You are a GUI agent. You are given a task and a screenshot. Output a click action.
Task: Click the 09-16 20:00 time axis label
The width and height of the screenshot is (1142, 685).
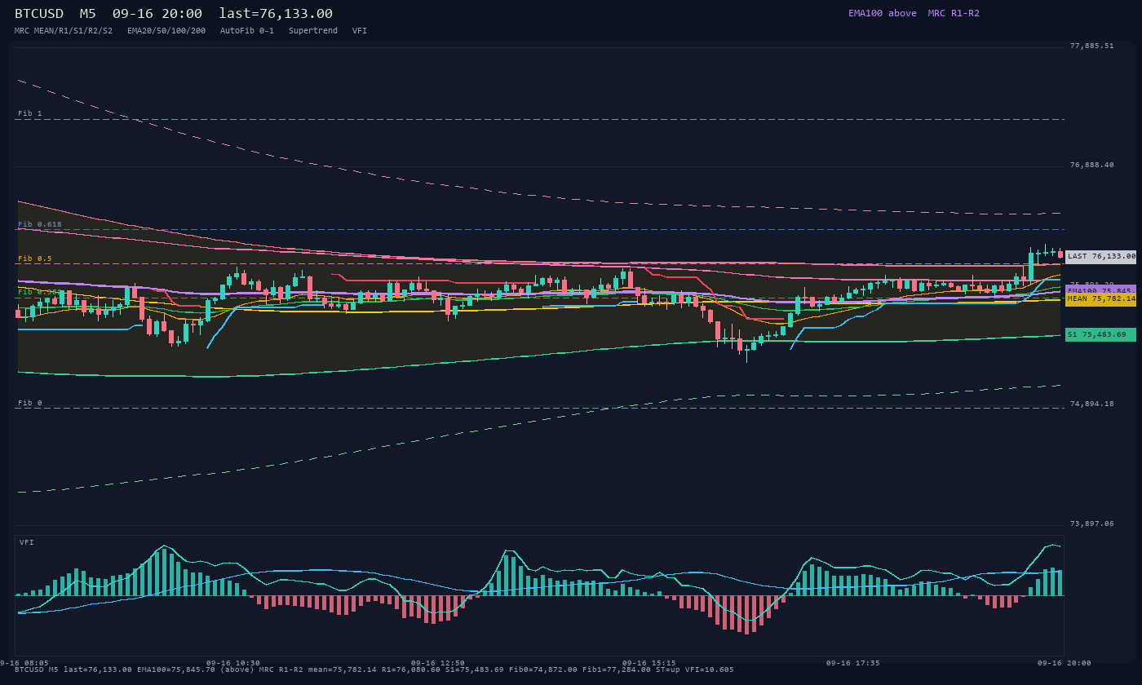(1064, 663)
